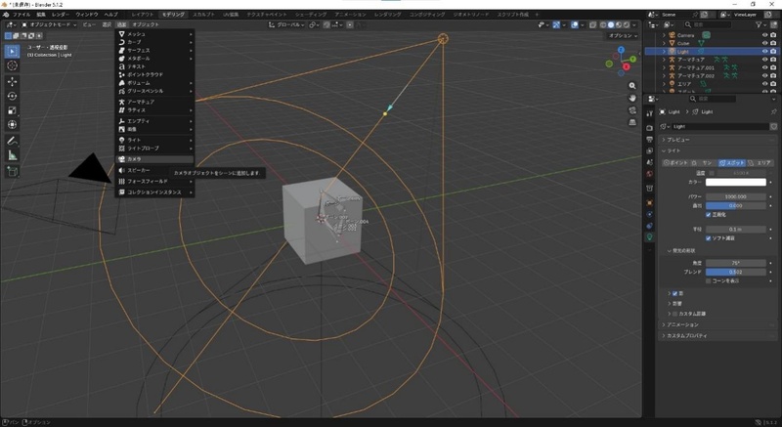
Task: Choose スピーカー in the Add menu
Action: point(154,170)
